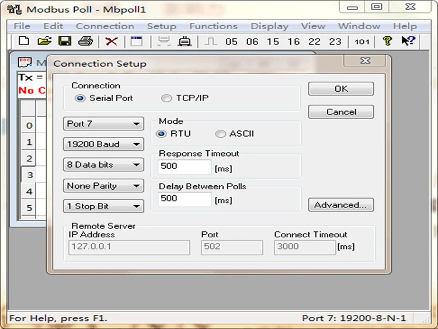Click the yellow question mark About icon
This screenshot has height=329, width=438.
[x=387, y=41]
